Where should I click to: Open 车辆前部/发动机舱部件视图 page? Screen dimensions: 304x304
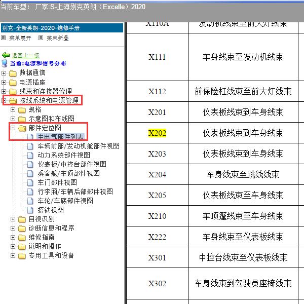click(x=79, y=146)
